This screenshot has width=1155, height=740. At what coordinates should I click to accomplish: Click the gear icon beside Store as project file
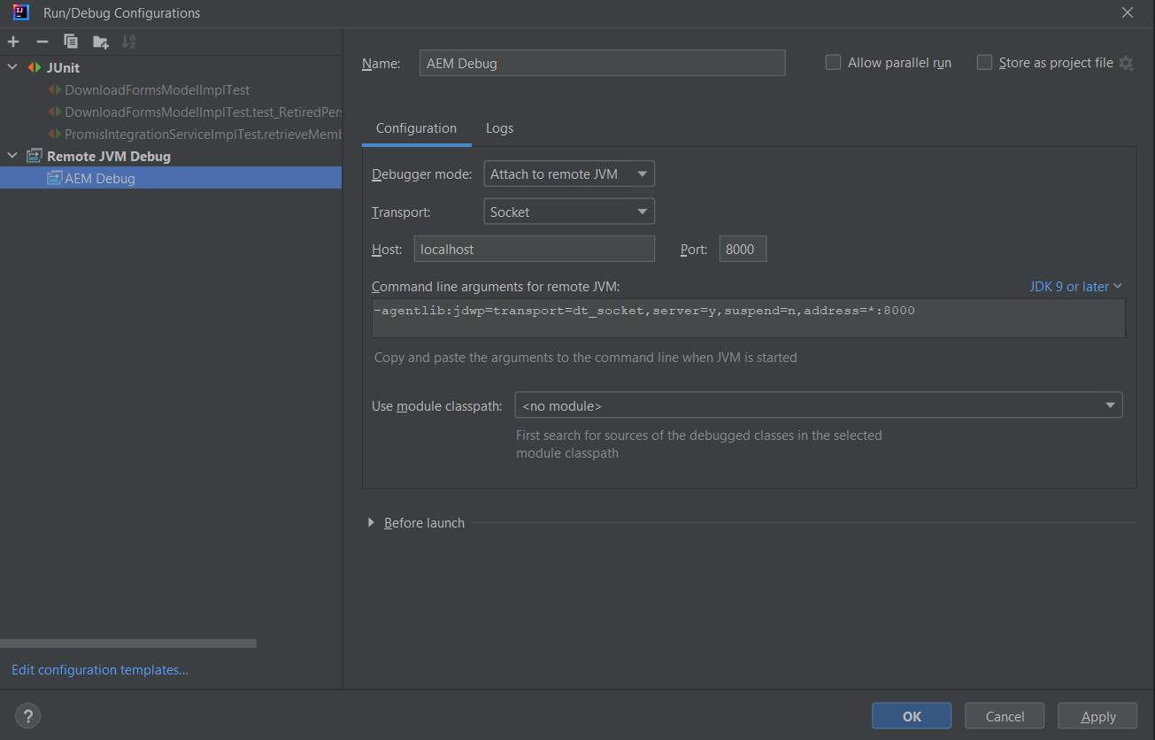(x=1126, y=63)
